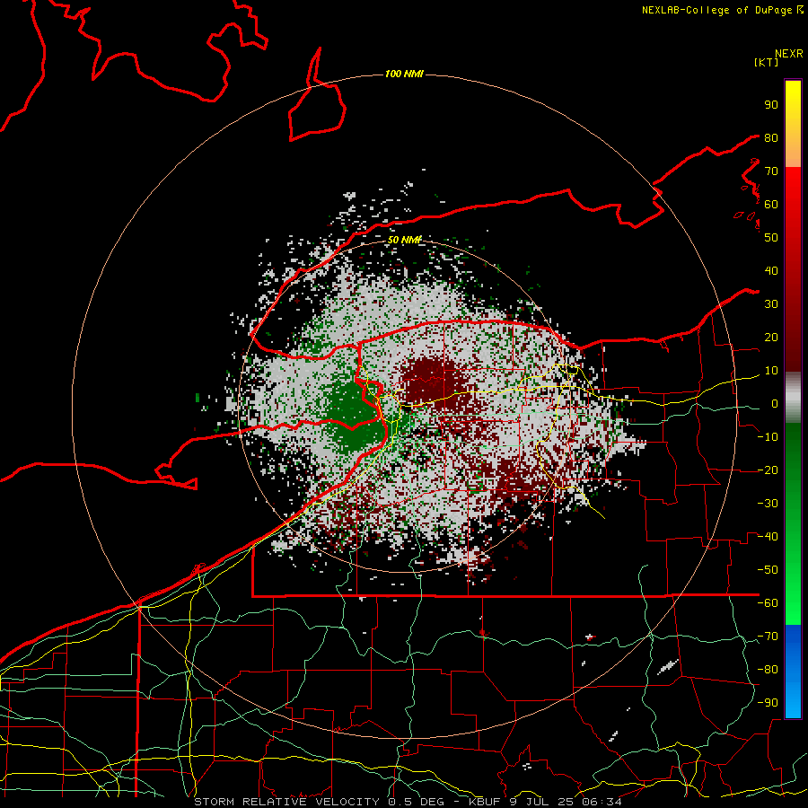This screenshot has width=808, height=808.
Task: Click the -90 value on the velocity scale
Action: 768,703
